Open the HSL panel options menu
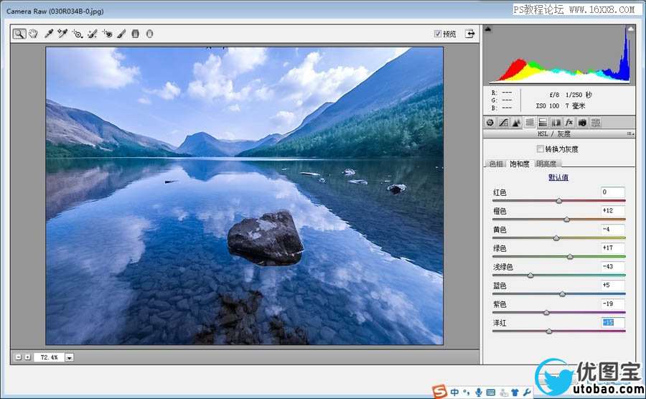 tap(630, 133)
